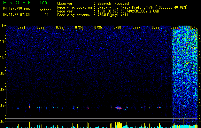Click the 0740 time marker
The image size is (201, 128).
(194, 28)
